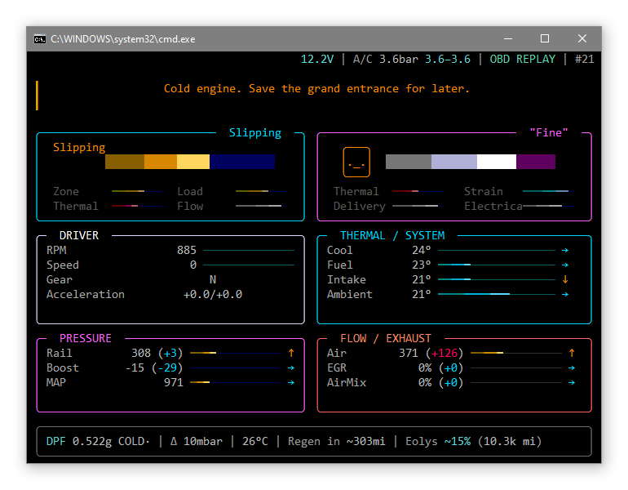Click the Fuel temperature gauge bar
This screenshot has height=490, width=628.
click(x=497, y=265)
